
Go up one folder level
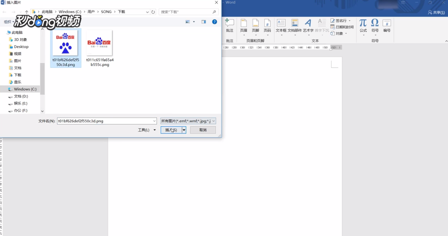pos(27,12)
